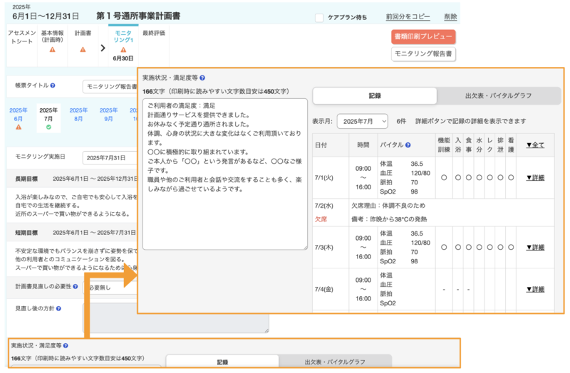Select the 2025年9月 month tab

click(109, 115)
